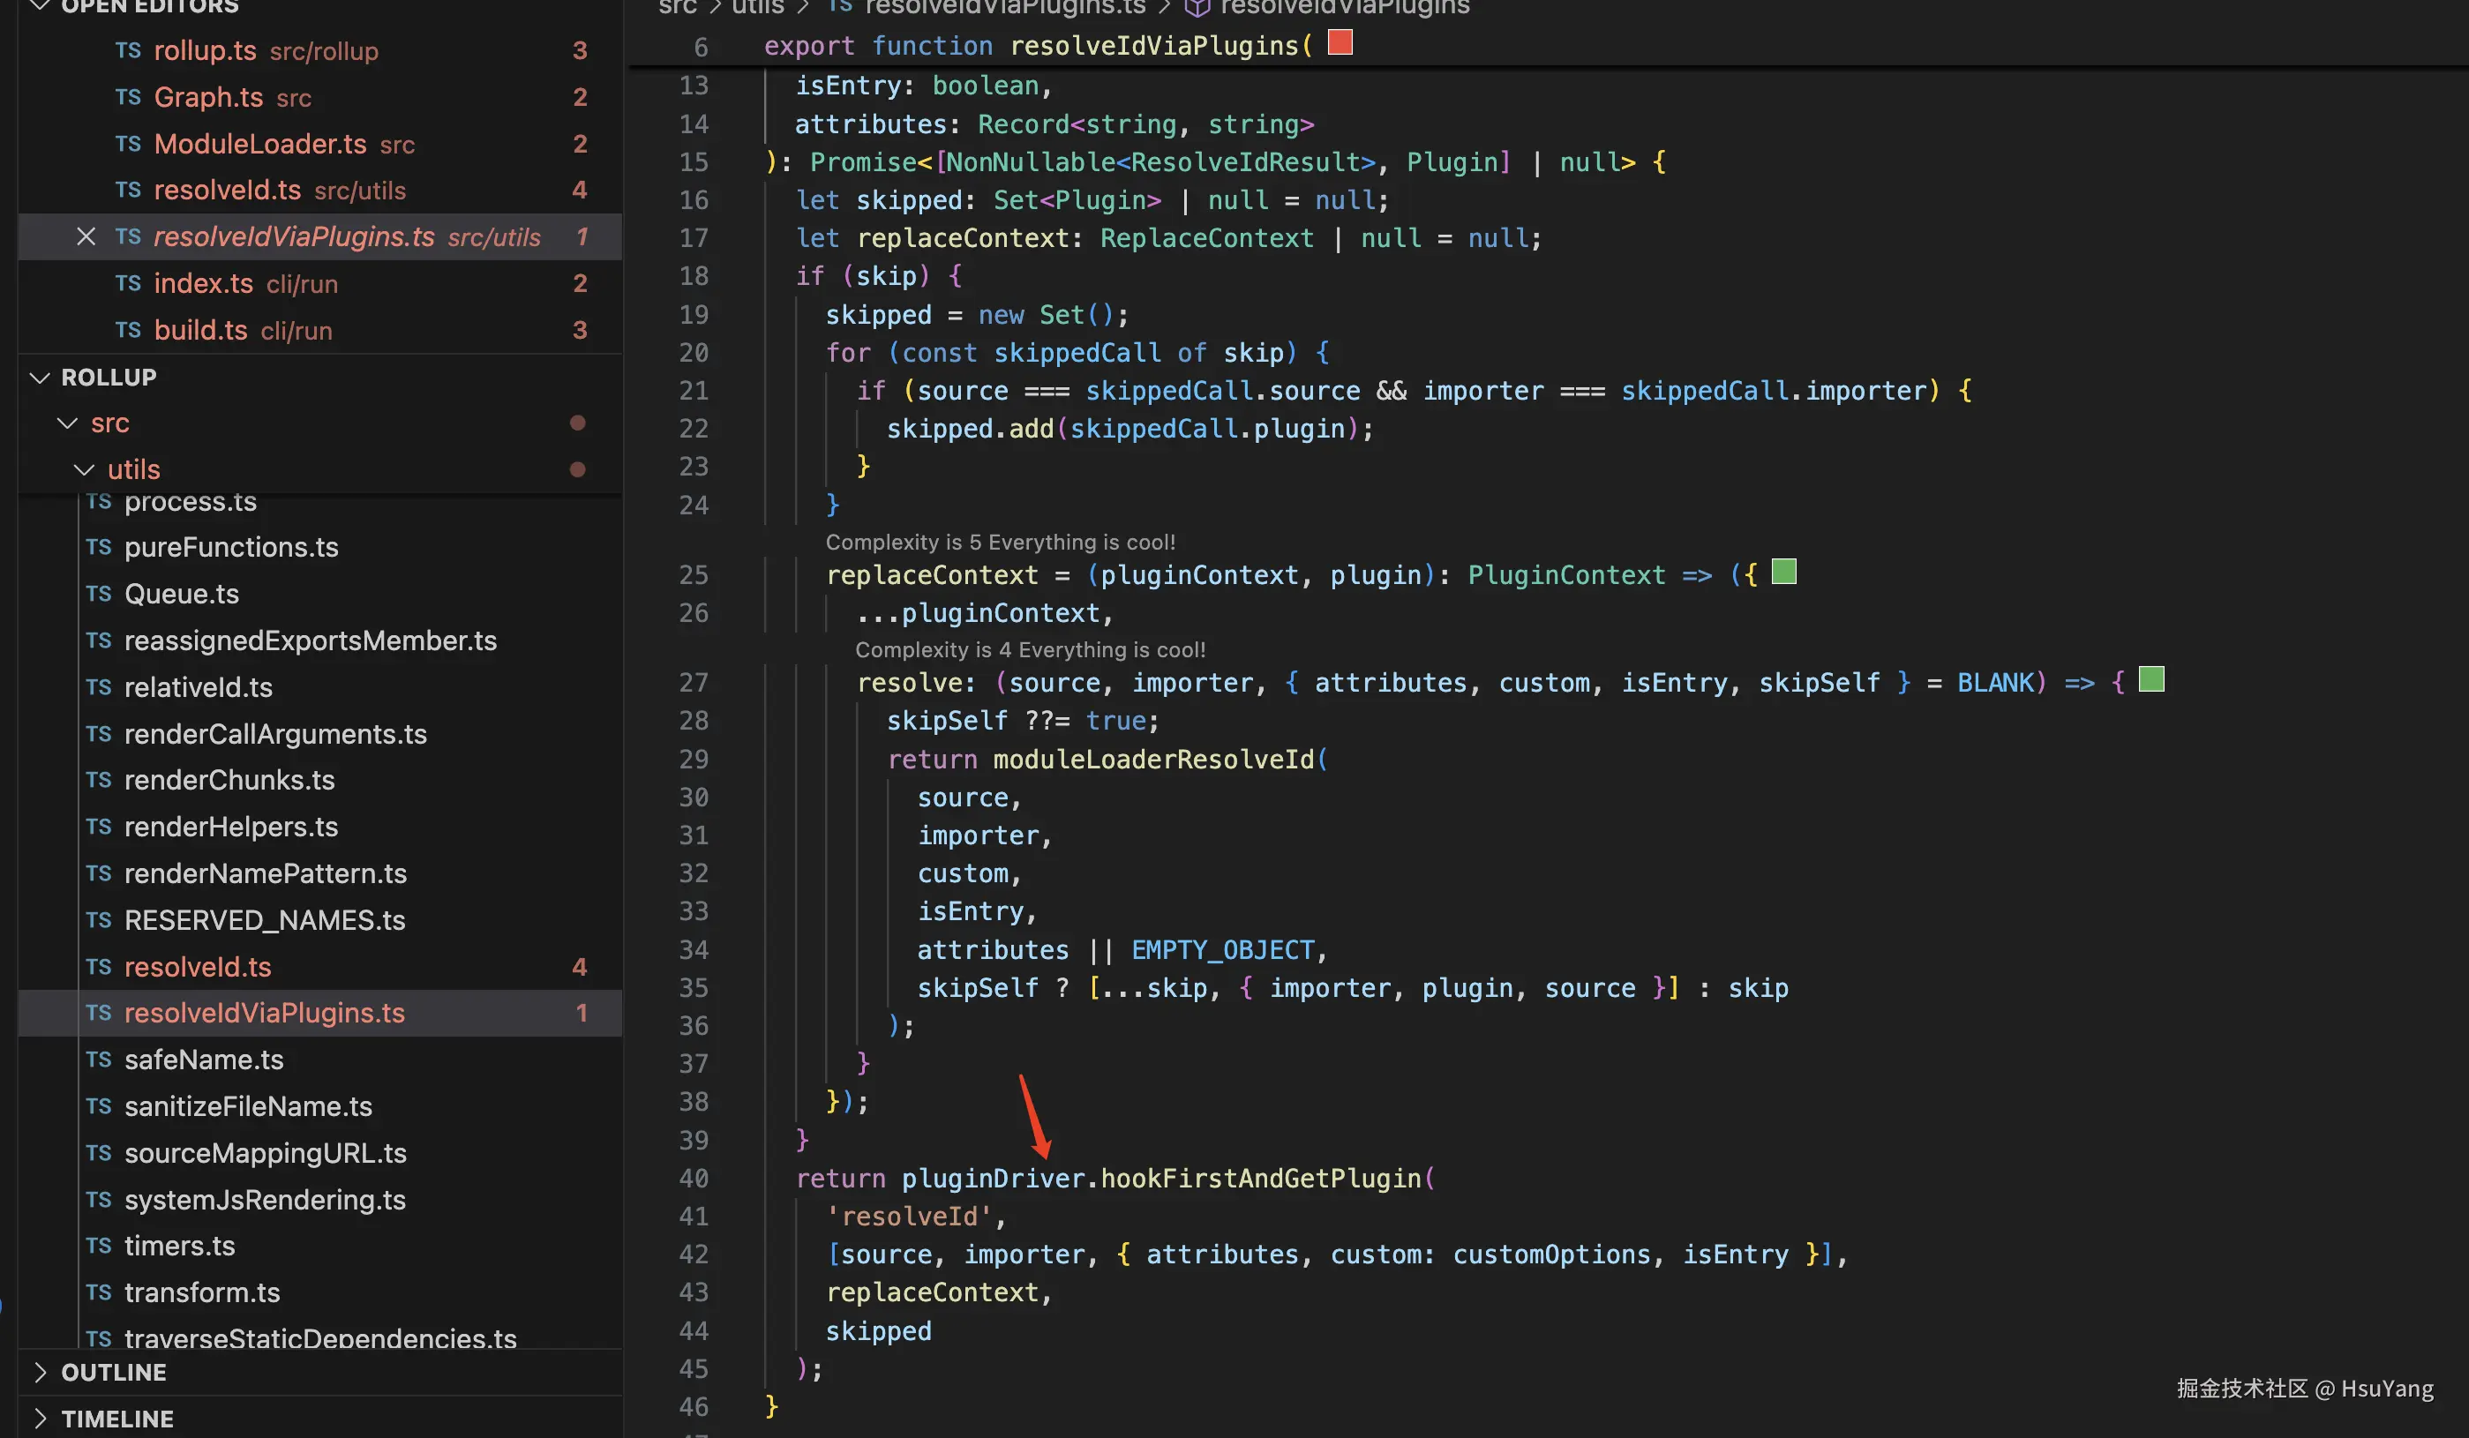Screen dimensions: 2469x1438
Task: Open ModuleLoader.ts from open editors
Action: tap(259, 144)
